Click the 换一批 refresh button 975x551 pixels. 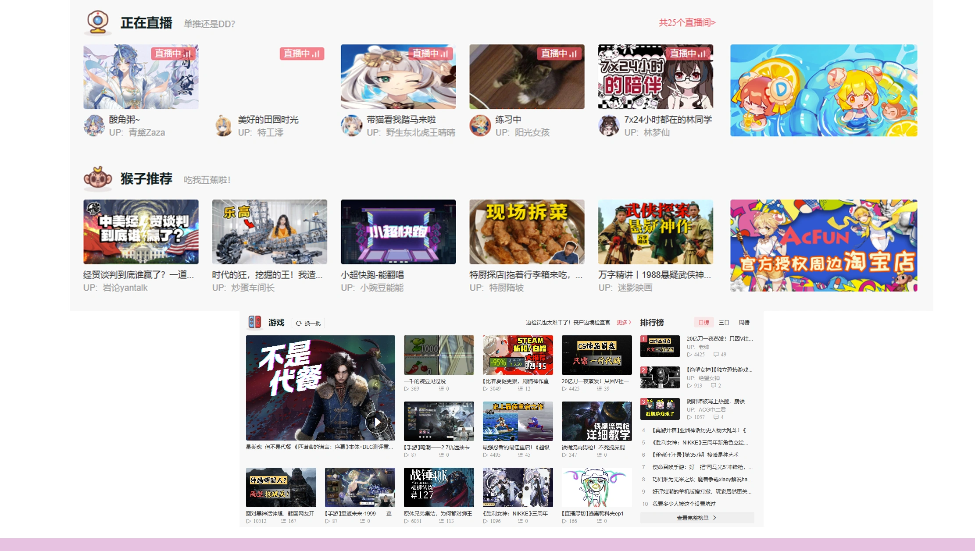(x=308, y=323)
